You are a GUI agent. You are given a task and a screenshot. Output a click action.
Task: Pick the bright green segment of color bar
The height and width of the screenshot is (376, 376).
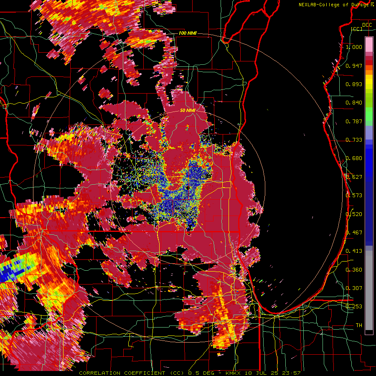pyautogui.click(x=369, y=114)
